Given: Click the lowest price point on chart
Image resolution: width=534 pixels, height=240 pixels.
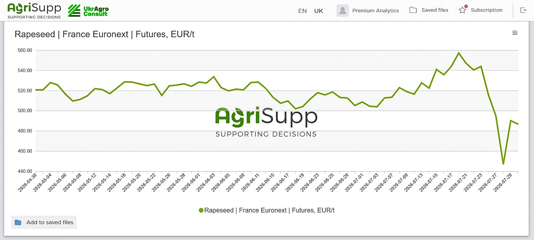Looking at the screenshot, I should (x=503, y=164).
